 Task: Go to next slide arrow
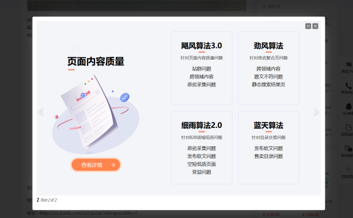(316, 112)
